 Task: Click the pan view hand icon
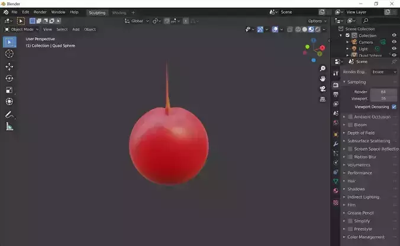322,78
